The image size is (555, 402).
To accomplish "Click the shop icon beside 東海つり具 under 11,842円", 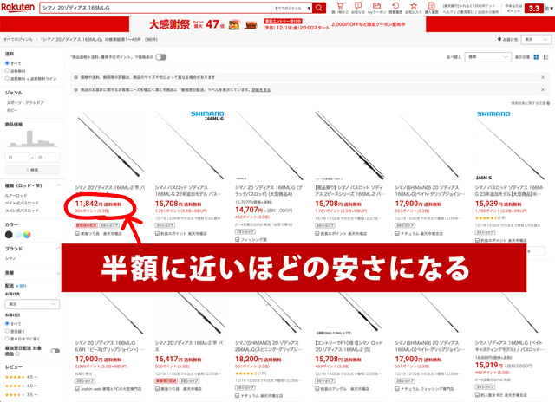I will [77, 234].
